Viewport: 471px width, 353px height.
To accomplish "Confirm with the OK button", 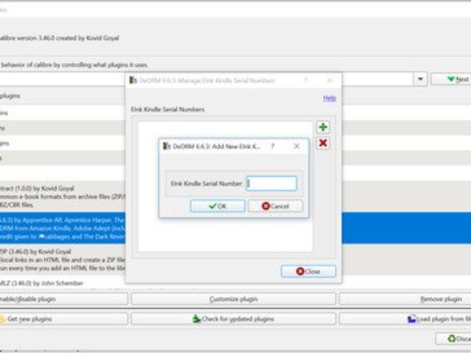I will click(x=218, y=206).
